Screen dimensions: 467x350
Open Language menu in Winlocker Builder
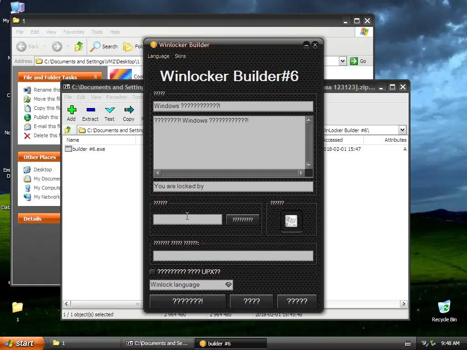click(158, 56)
